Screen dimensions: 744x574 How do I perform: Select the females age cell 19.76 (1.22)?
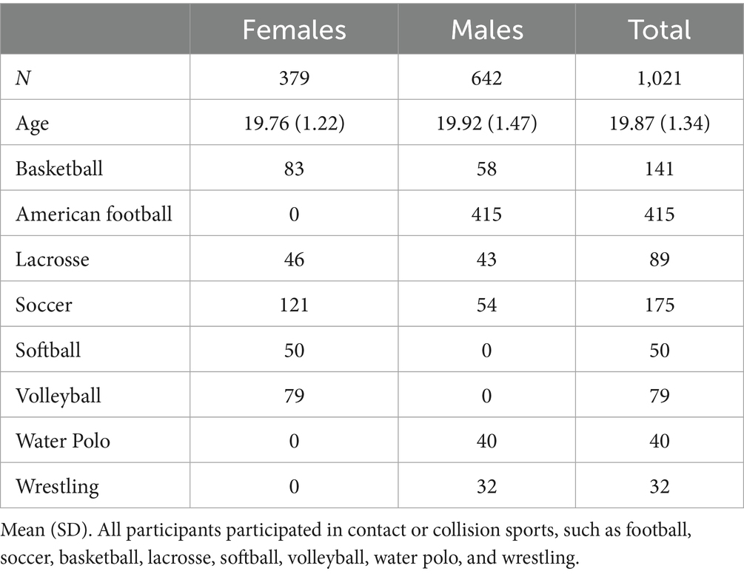tap(294, 124)
